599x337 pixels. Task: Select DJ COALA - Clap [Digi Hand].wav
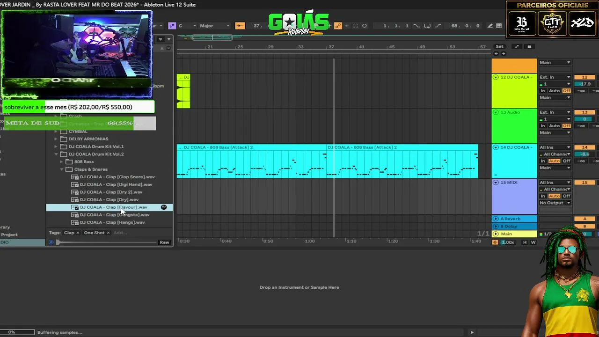pyautogui.click(x=116, y=184)
